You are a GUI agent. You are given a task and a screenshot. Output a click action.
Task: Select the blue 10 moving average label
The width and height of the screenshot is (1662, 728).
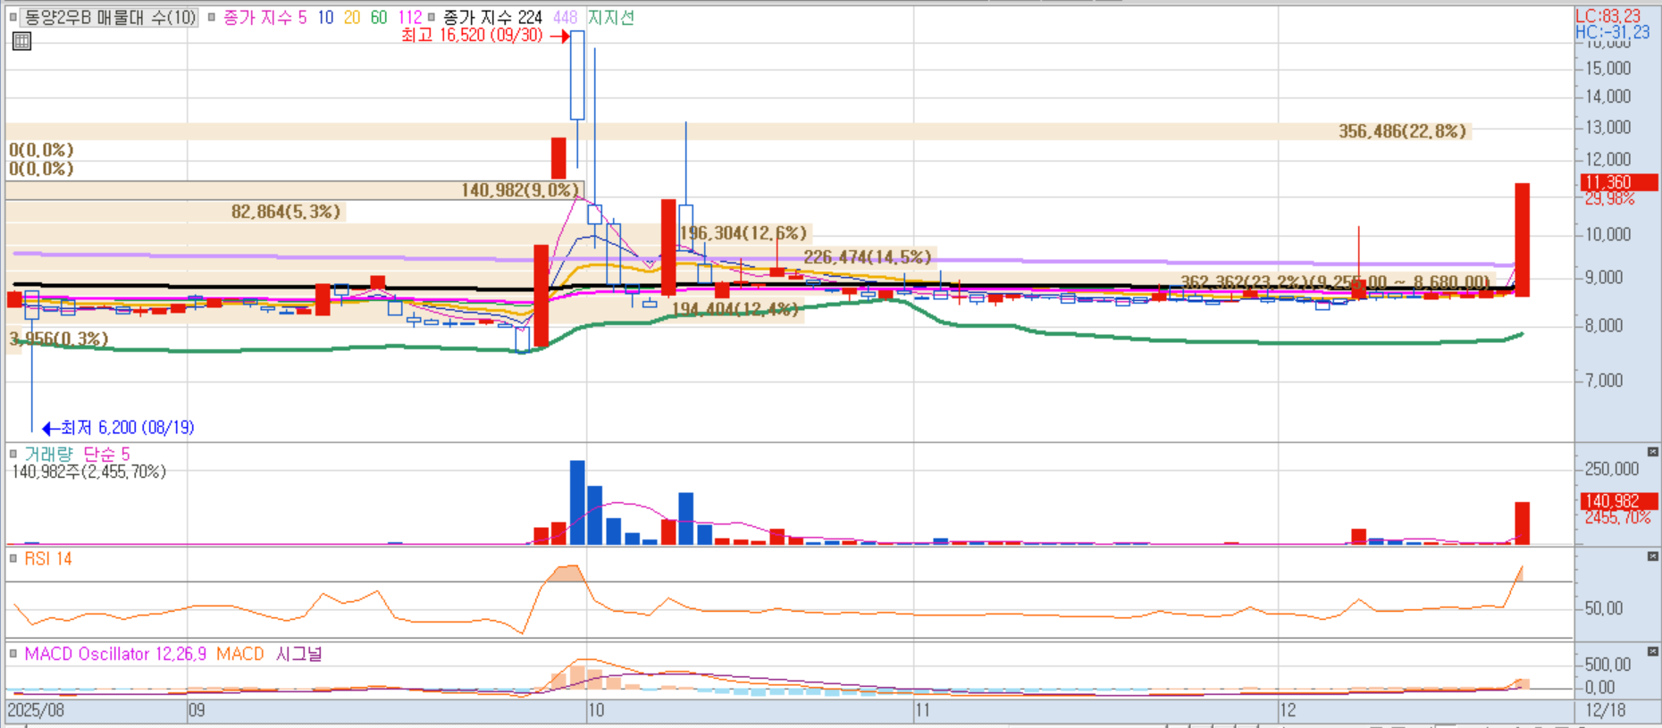[325, 17]
